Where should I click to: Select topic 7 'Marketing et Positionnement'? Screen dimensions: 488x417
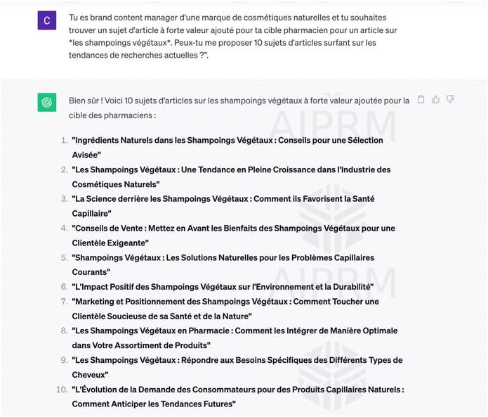225,309
